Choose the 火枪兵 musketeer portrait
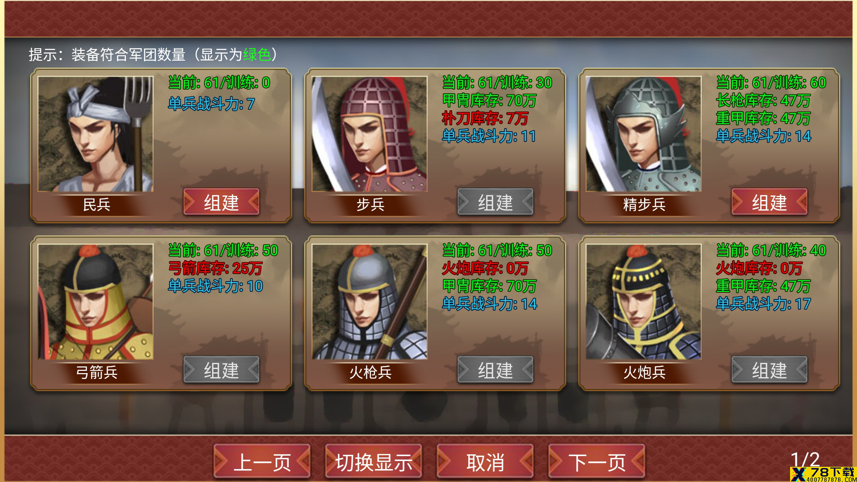Viewport: 857px width, 482px height. [x=370, y=302]
